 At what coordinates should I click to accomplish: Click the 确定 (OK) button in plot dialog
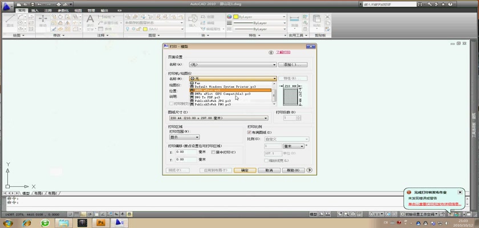coord(245,170)
